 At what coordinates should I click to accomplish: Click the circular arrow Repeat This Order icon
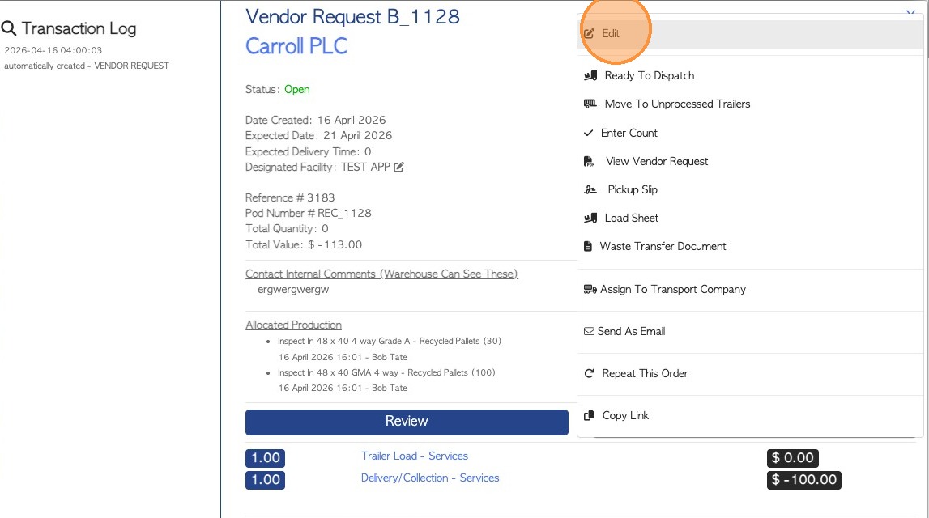(589, 373)
